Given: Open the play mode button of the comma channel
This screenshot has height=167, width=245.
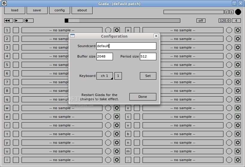Looking at the screenshot, I should (x=238, y=160).
